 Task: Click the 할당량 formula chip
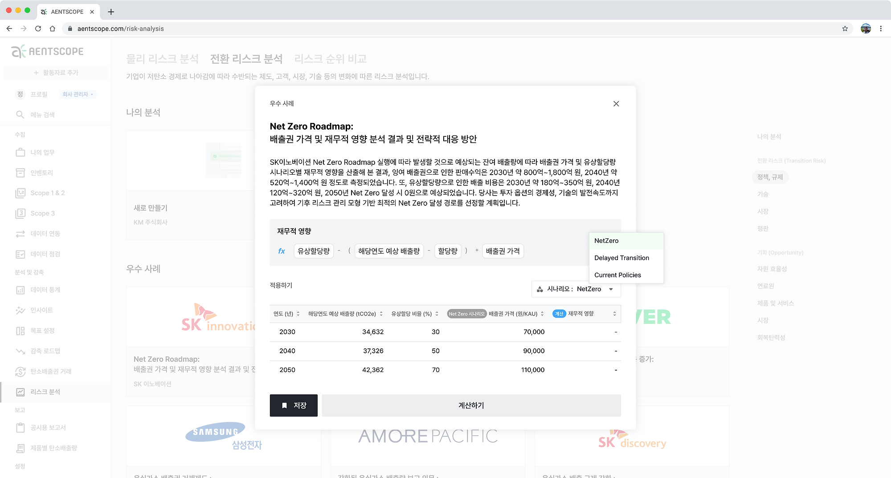(448, 251)
